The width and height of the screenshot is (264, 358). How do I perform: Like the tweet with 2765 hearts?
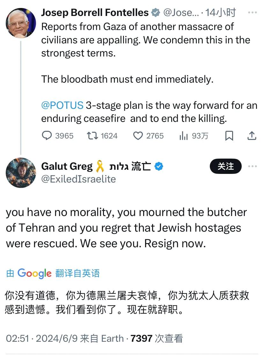click(138, 136)
